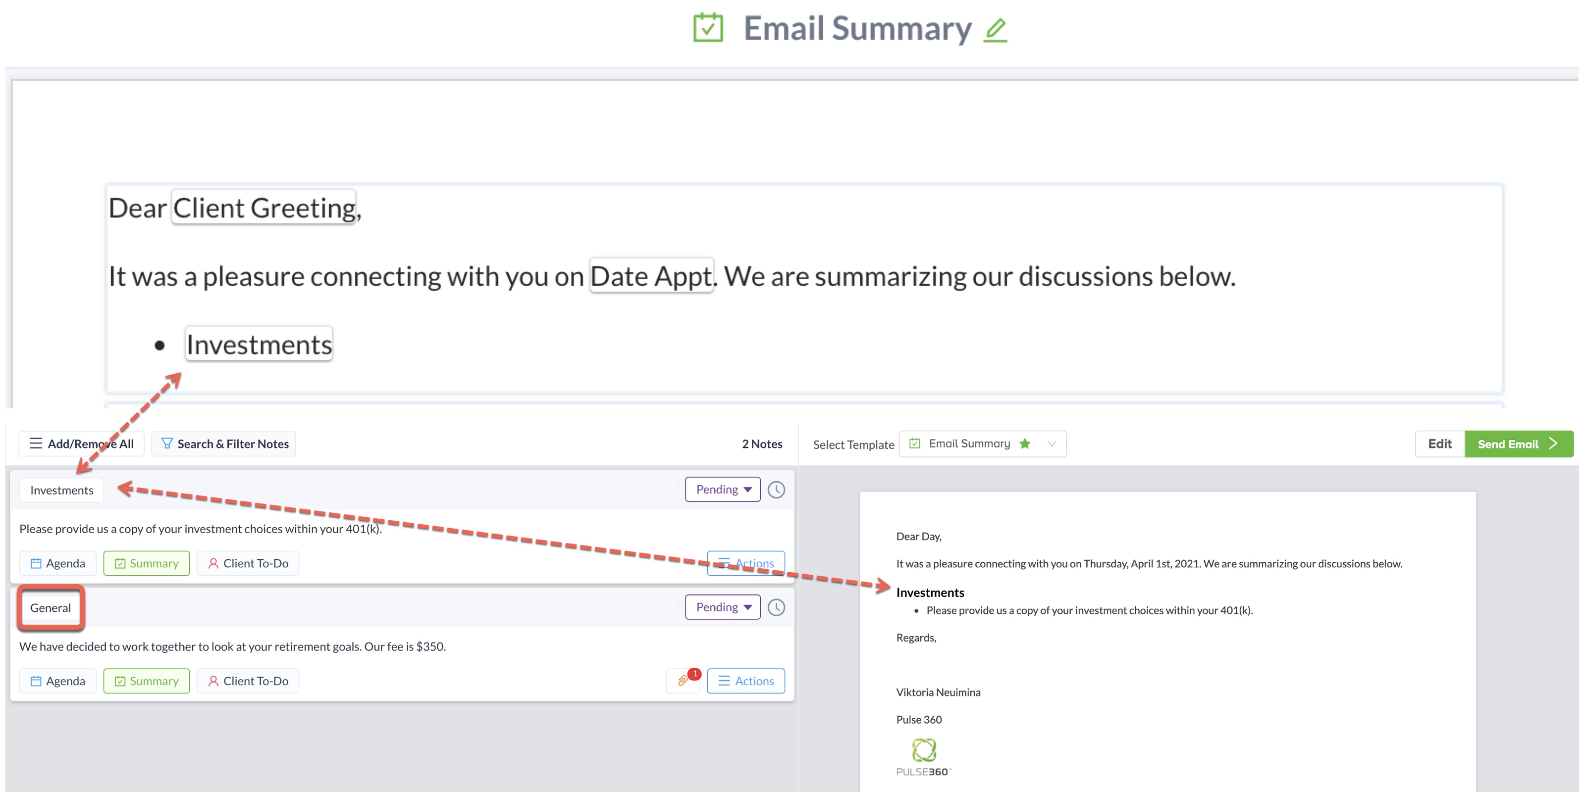
Task: Open Pending status dropdown on General note
Action: click(x=722, y=607)
